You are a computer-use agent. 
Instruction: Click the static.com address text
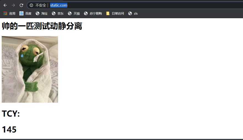pos(59,5)
